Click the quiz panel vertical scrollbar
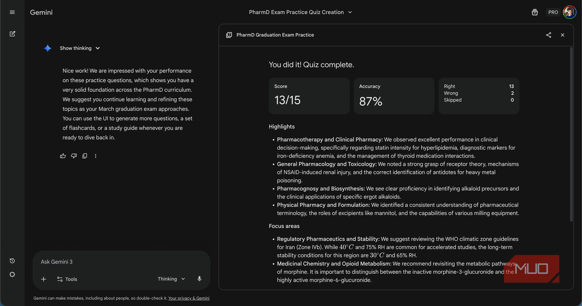The width and height of the screenshot is (582, 306). (x=571, y=134)
